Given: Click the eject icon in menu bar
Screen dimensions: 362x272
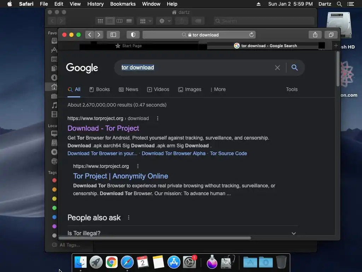Looking at the screenshot, I should click(x=258, y=4).
